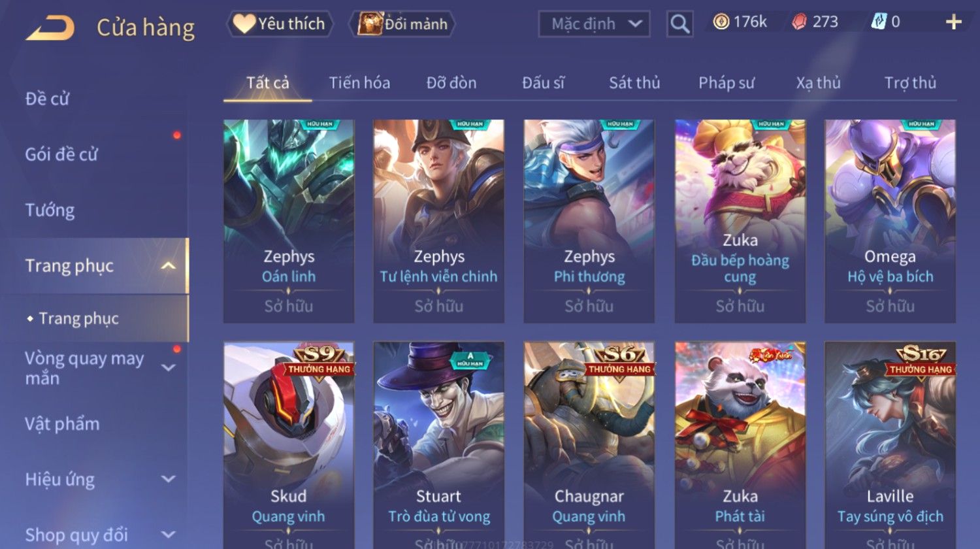This screenshot has height=549, width=980.
Task: Switch to the Sát thủ tab
Action: point(634,83)
